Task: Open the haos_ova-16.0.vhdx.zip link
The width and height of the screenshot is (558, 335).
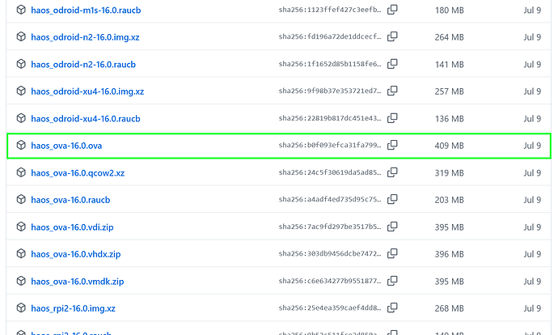Action: click(76, 254)
